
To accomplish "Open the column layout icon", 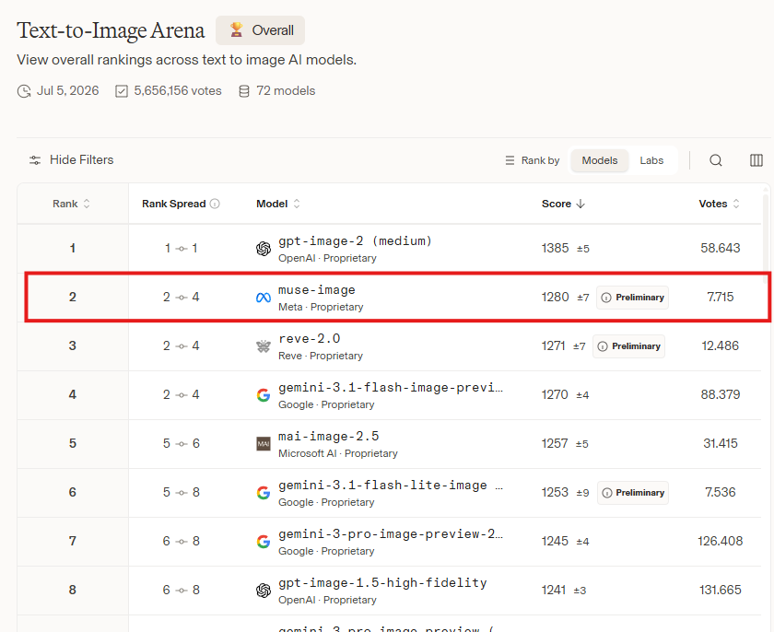I will tap(756, 160).
